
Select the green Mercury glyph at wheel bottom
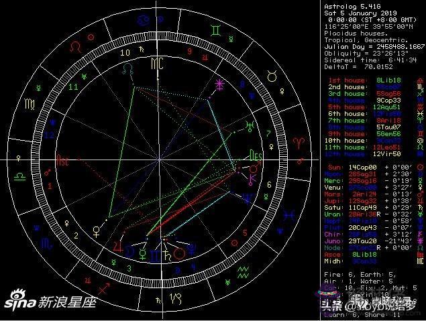click(x=143, y=255)
